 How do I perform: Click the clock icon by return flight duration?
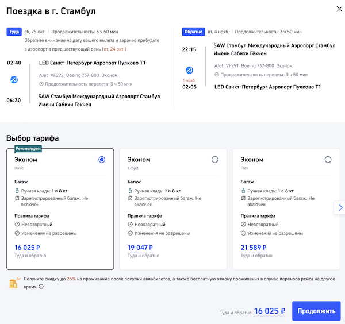(x=217, y=75)
